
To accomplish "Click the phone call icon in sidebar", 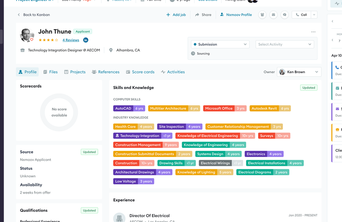I will pos(337,67).
